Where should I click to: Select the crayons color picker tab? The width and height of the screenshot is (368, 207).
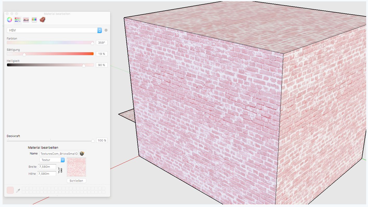(34, 20)
